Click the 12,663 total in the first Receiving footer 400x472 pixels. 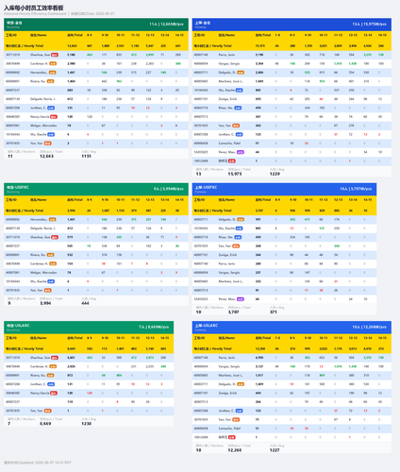click(46, 156)
